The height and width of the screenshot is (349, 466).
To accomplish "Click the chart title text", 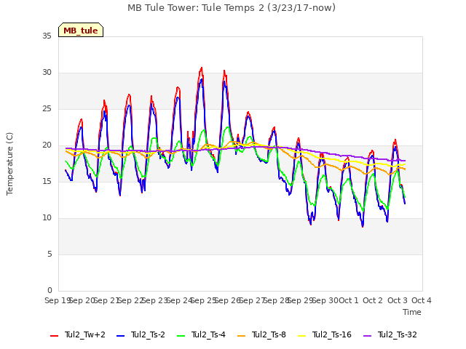I will coord(232,8).
